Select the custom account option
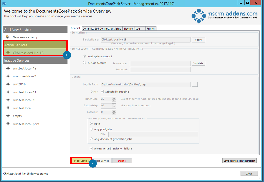The height and width of the screenshot is (182, 264). coord(84,63)
